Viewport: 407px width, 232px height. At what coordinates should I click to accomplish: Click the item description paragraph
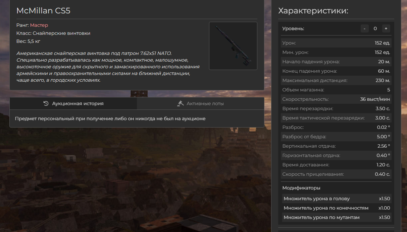(x=108, y=67)
